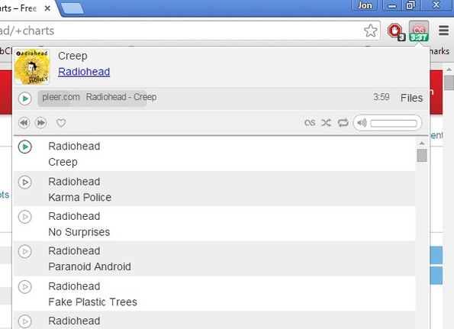Screen dimensions: 454x329
Task: Play Radiohead Karma Police
Action: (x=25, y=182)
